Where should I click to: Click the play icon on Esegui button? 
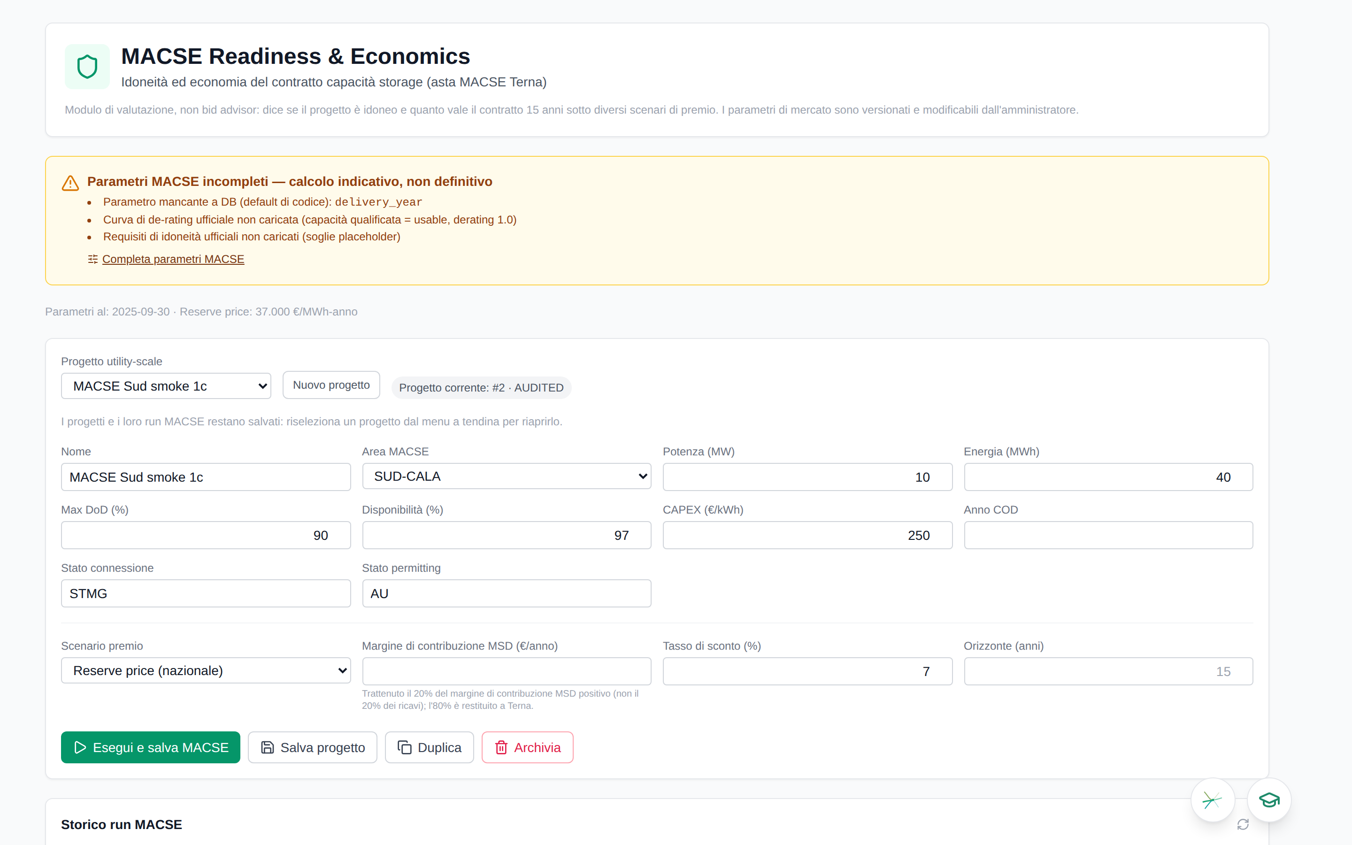tap(80, 747)
